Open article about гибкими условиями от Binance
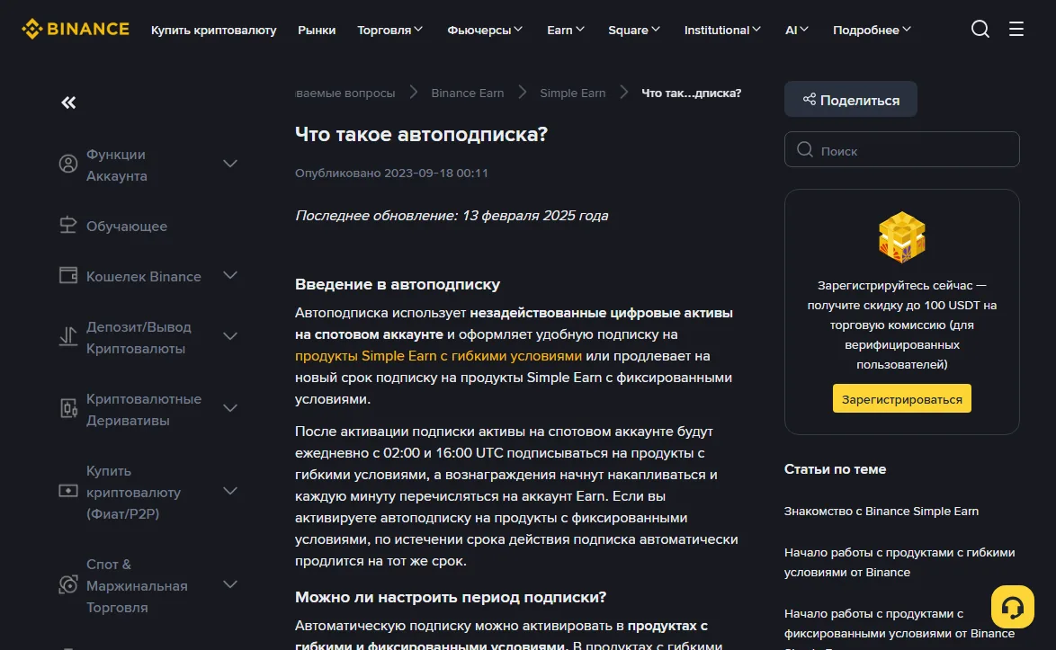The image size is (1056, 650). click(899, 562)
